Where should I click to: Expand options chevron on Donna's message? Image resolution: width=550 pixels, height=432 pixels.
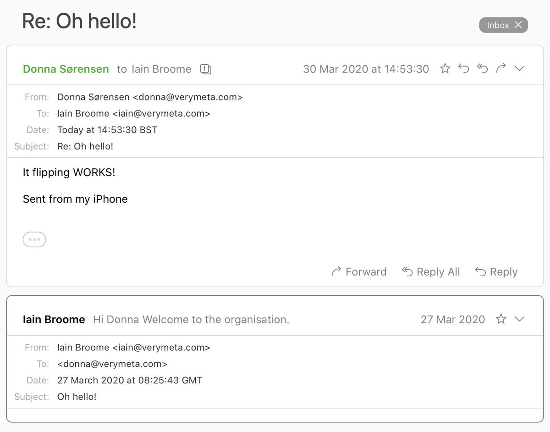point(519,69)
